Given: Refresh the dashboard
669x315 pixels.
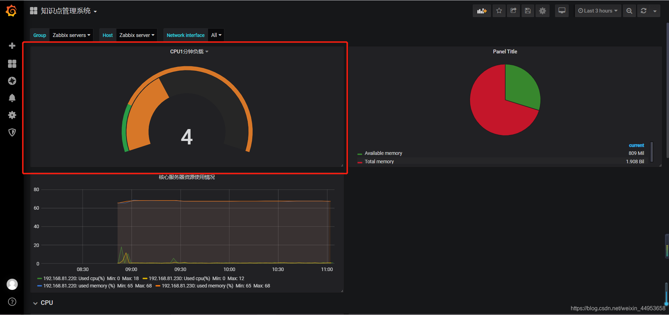Looking at the screenshot, I should [644, 11].
